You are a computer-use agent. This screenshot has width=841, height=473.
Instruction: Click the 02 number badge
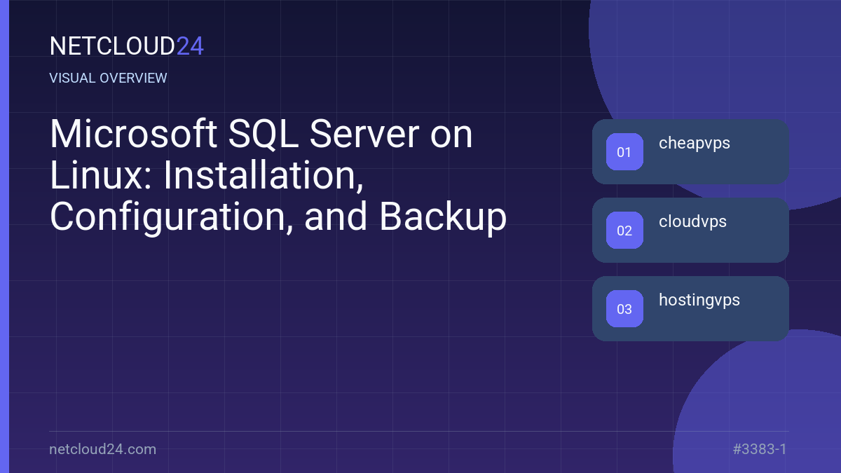coord(624,230)
